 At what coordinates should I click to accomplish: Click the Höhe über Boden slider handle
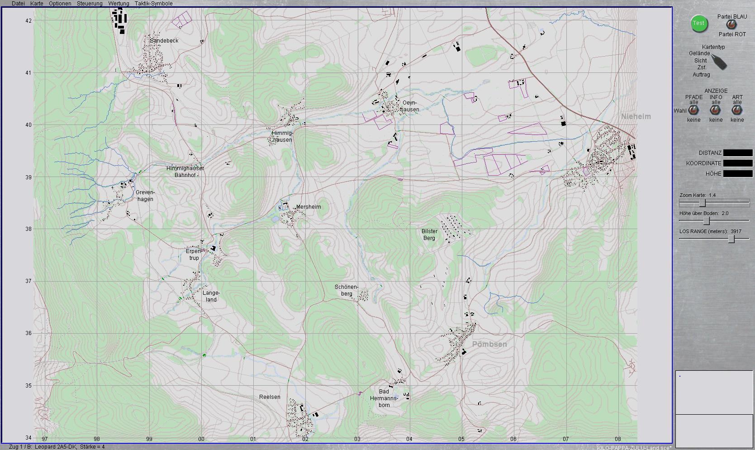(708, 221)
